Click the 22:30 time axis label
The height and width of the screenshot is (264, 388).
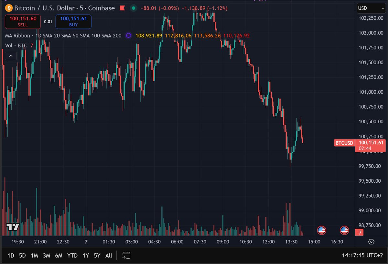(x=63, y=242)
